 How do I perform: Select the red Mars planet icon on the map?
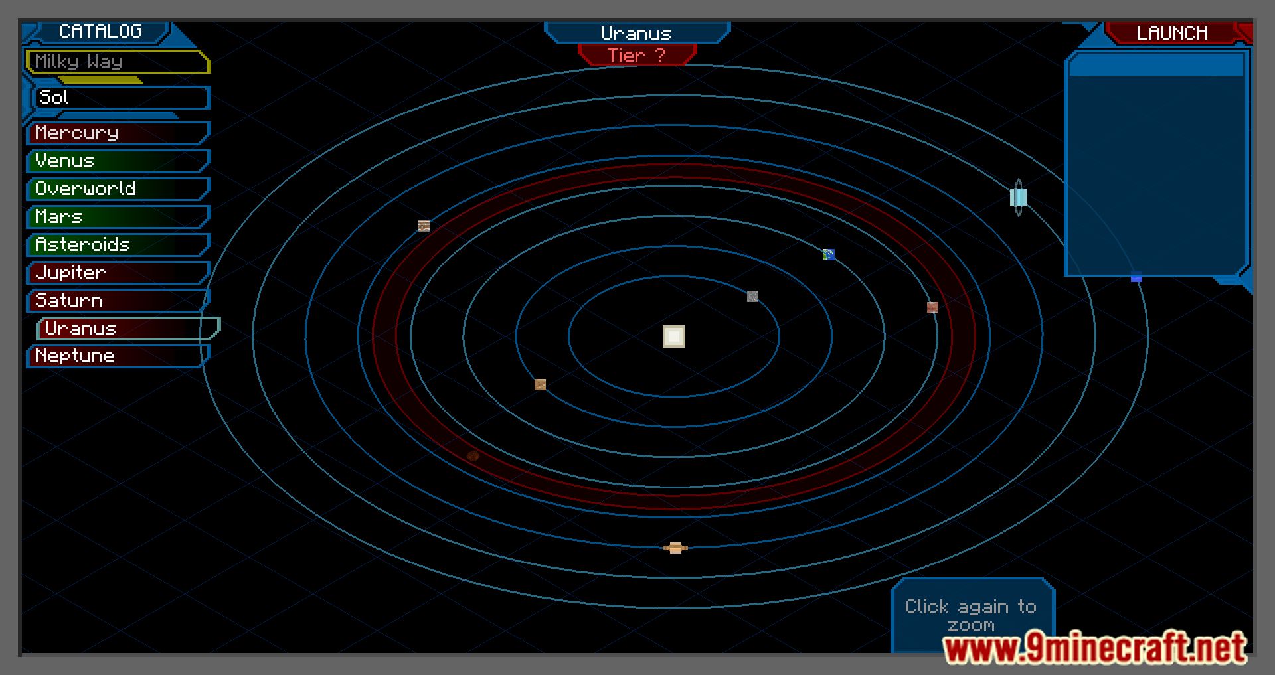pos(932,307)
